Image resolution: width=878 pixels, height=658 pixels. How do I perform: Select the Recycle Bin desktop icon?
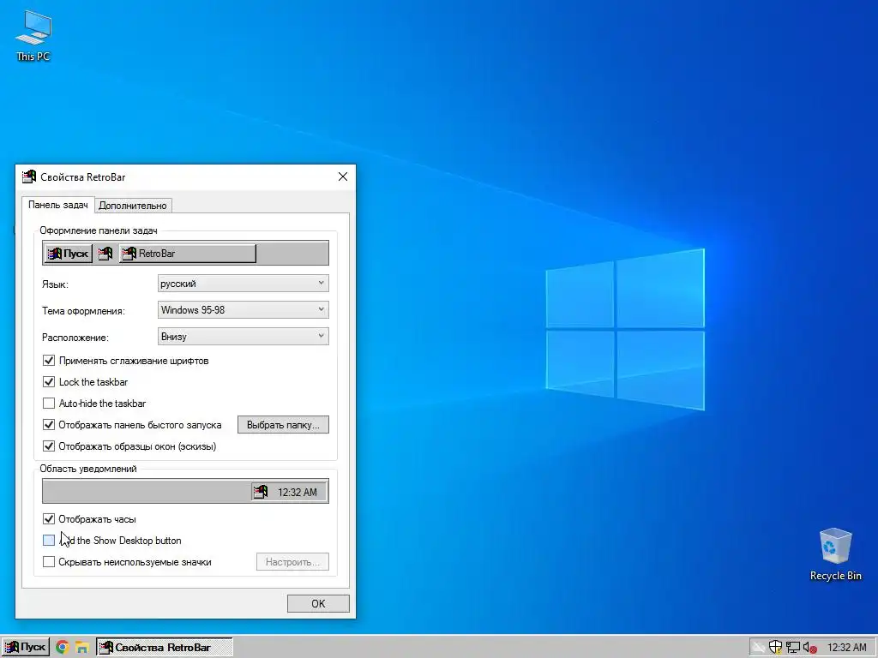[835, 554]
